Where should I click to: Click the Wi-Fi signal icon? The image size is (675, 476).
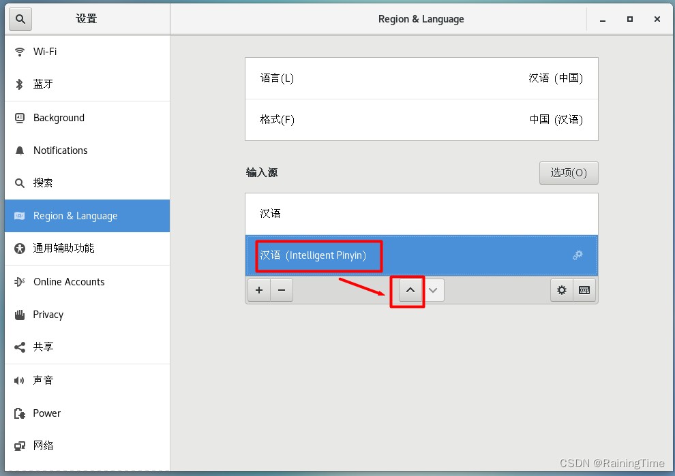19,52
